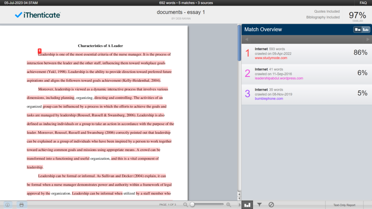Open the filter and settings funnel icon

click(x=259, y=205)
